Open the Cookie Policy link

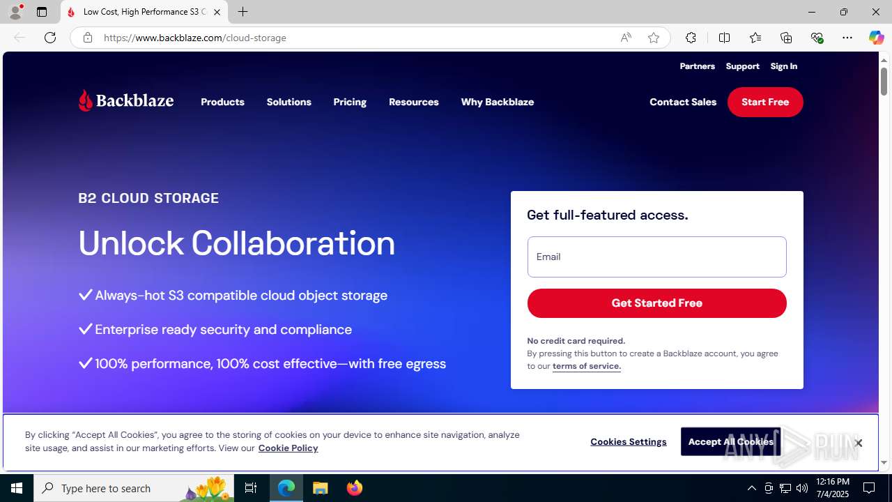coord(288,448)
